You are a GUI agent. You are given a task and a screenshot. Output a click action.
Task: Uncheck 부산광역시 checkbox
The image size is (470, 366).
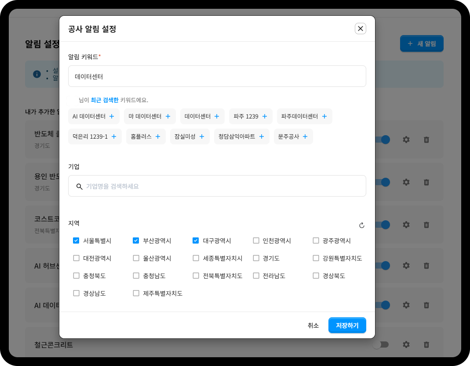pyautogui.click(x=136, y=240)
